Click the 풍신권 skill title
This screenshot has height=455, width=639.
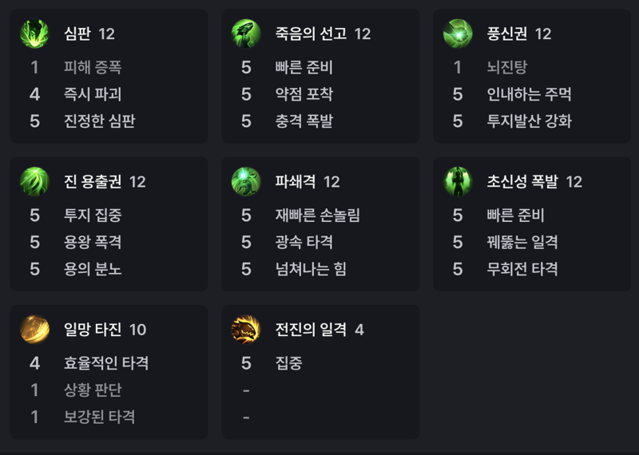[x=507, y=34]
